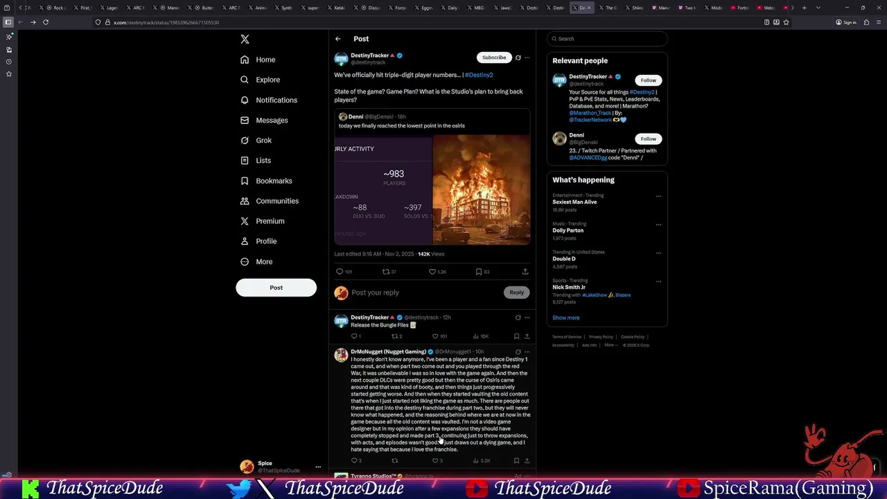Bookmark the main post with 83 bookmarks
887x499 pixels.
[482, 272]
